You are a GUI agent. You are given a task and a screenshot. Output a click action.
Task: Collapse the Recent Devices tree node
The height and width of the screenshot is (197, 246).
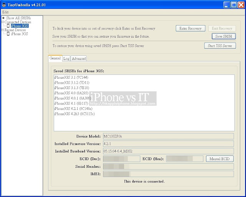(x=3, y=30)
